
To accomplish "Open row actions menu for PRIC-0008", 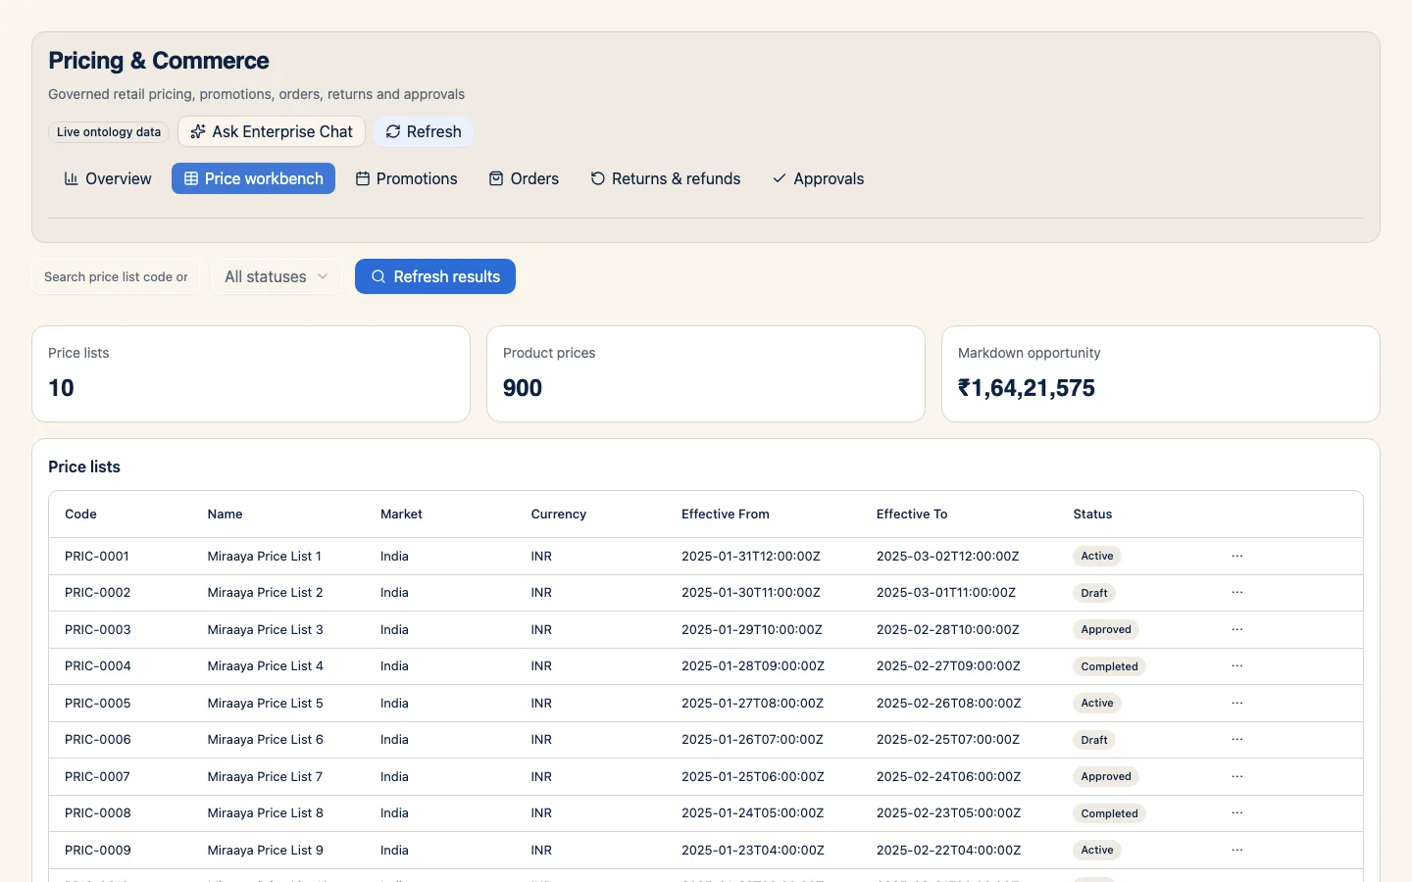I will tap(1237, 813).
